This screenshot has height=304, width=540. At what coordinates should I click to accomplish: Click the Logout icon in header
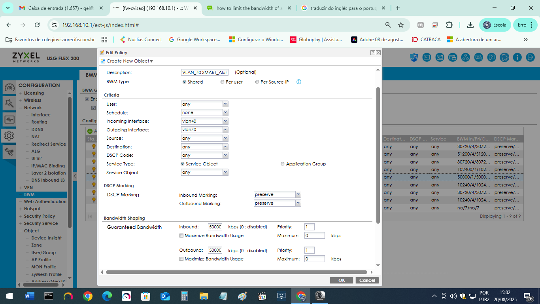tap(530, 57)
